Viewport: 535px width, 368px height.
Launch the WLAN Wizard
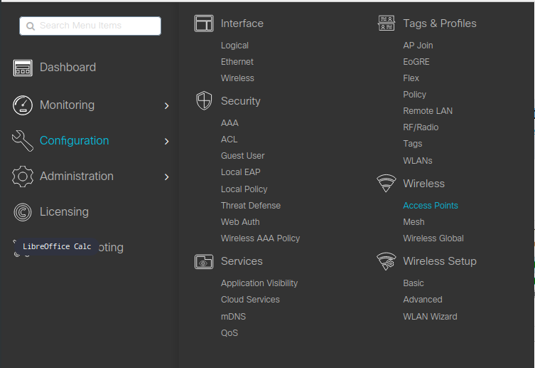coord(431,317)
